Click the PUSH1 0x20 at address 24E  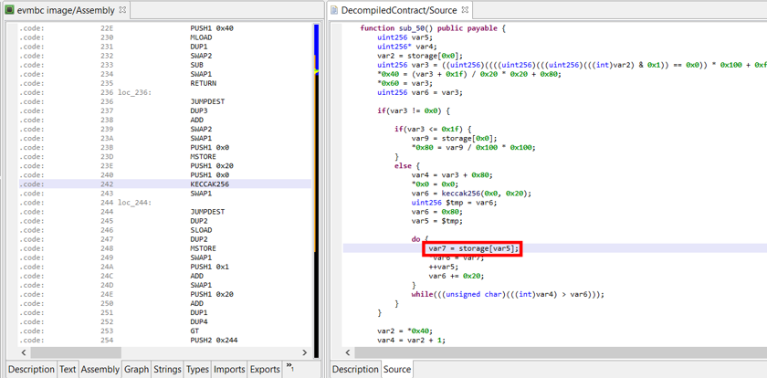pos(212,294)
